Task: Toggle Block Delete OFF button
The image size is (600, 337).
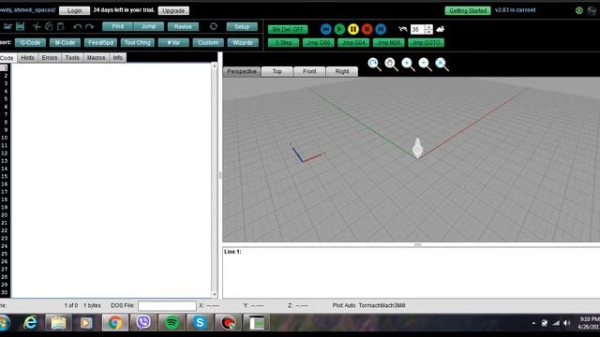Action: click(288, 29)
